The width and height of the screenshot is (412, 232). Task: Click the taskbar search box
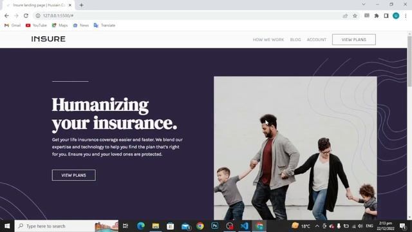click(x=66, y=226)
